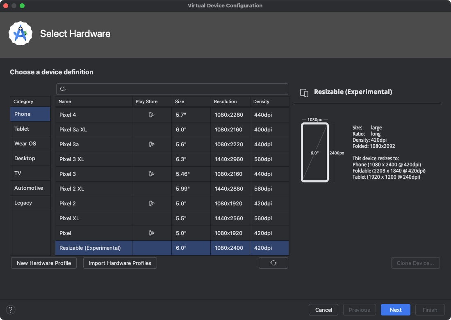Screen dimensions: 451x320
Task: Switch to the Automotive category
Action: pos(30,188)
